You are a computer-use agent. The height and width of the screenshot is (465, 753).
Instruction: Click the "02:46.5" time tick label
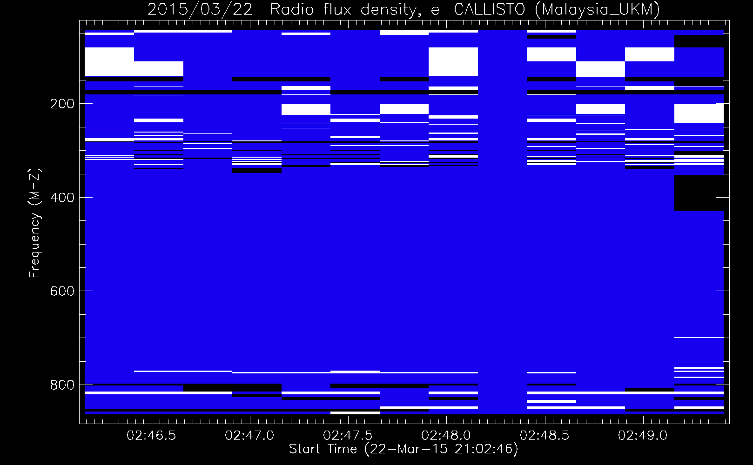pos(151,436)
